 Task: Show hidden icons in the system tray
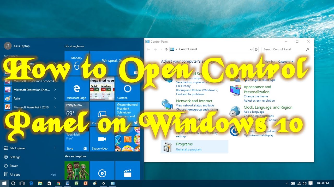[287, 183]
